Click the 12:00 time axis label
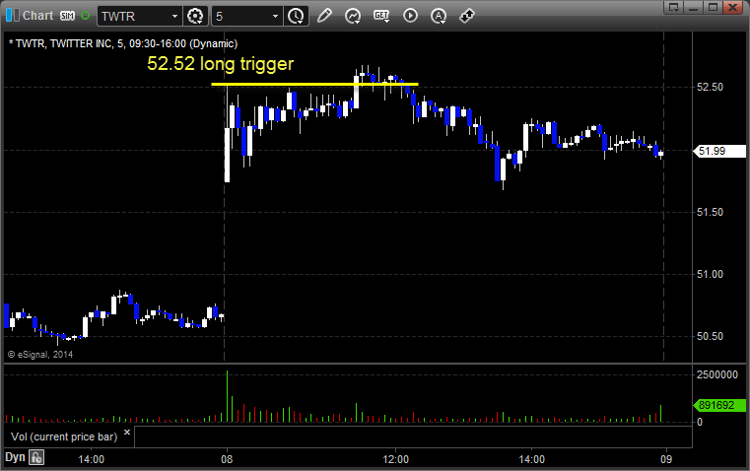 (x=396, y=459)
